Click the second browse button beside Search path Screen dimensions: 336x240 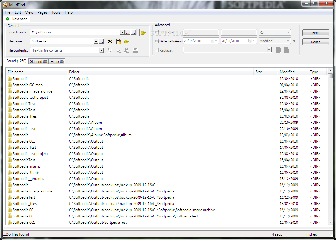[133, 32]
